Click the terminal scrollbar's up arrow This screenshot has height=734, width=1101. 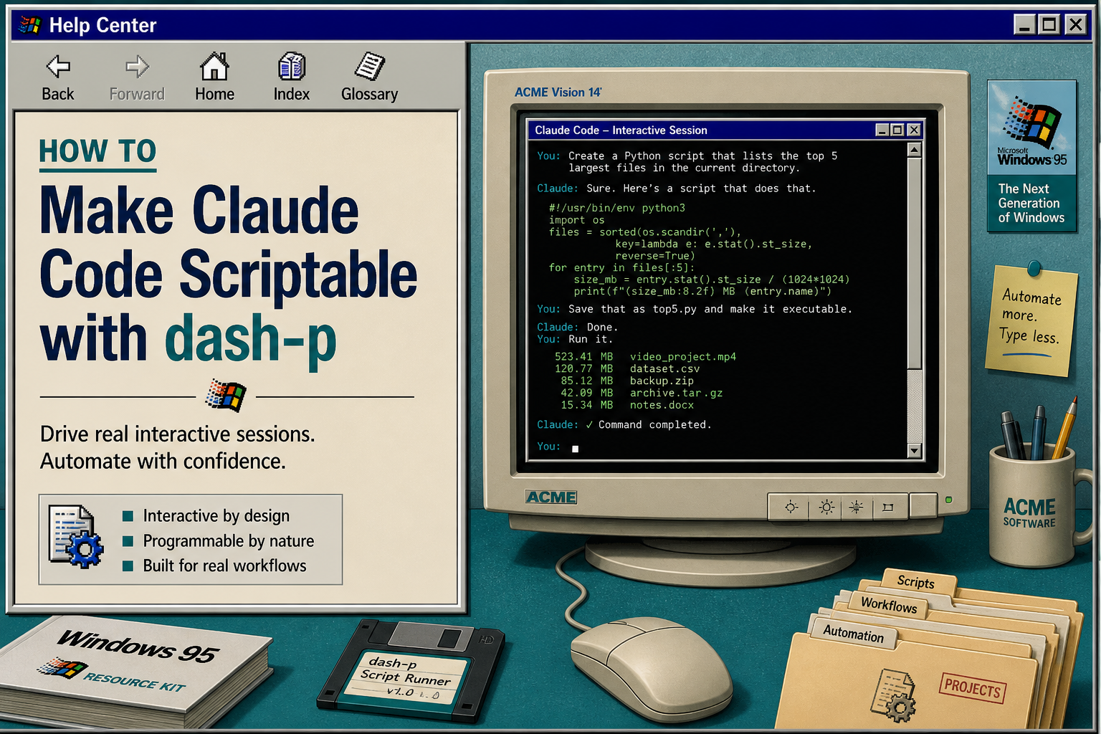tap(914, 150)
